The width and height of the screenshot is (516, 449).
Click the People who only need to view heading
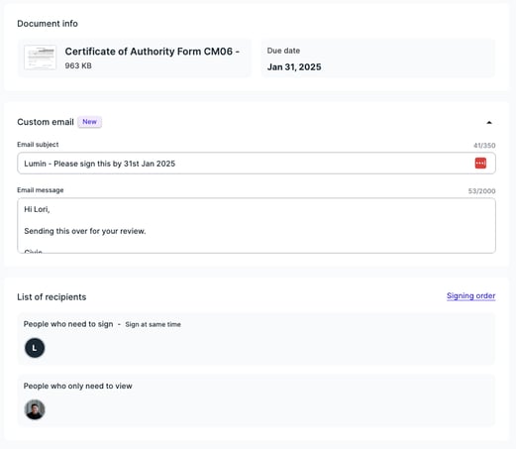(77, 386)
